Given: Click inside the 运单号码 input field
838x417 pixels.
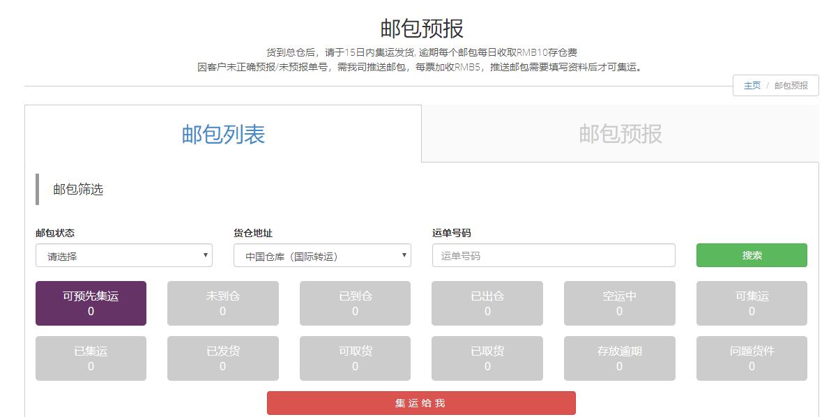Looking at the screenshot, I should tap(554, 255).
